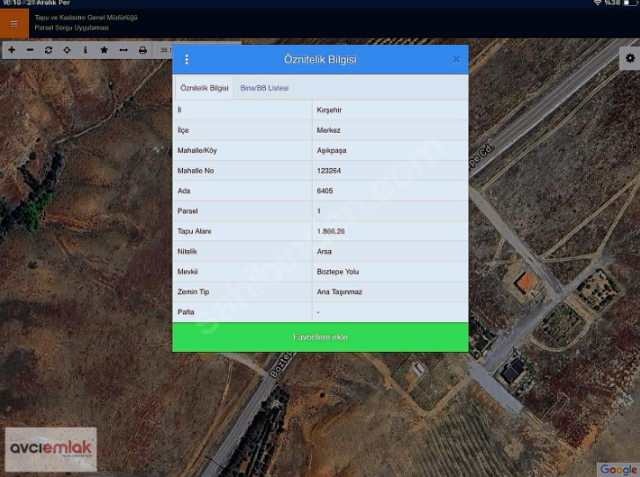Click the print icon in toolbar
The image size is (640, 477).
click(x=143, y=50)
